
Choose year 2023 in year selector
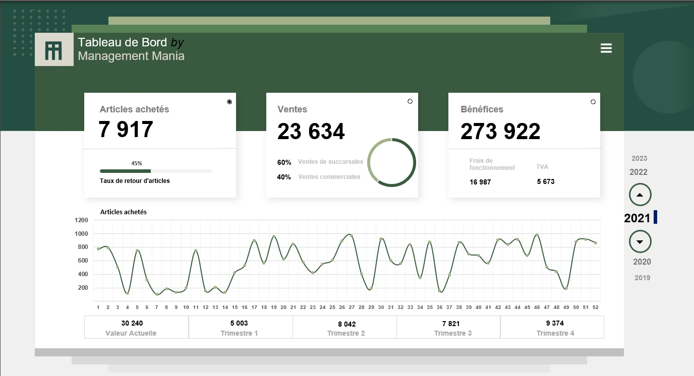click(x=639, y=158)
